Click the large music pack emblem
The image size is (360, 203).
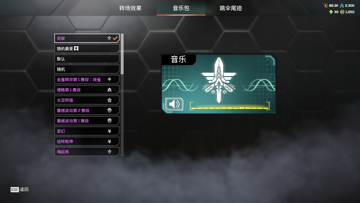point(219,80)
